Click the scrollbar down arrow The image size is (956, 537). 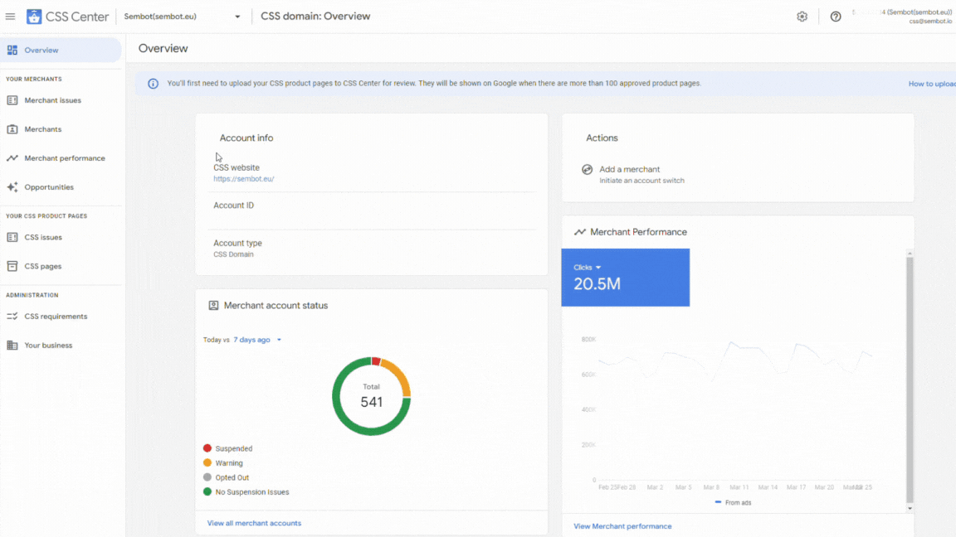tap(910, 508)
